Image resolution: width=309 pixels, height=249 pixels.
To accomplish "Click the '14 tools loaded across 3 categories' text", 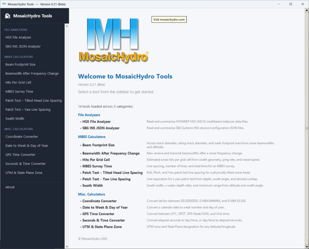I will click(x=106, y=106).
